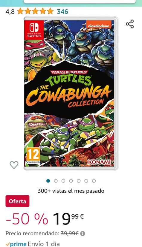Screen dimensions: 142x247
Task: Open the 346 reviews count link
Action: click(62, 11)
